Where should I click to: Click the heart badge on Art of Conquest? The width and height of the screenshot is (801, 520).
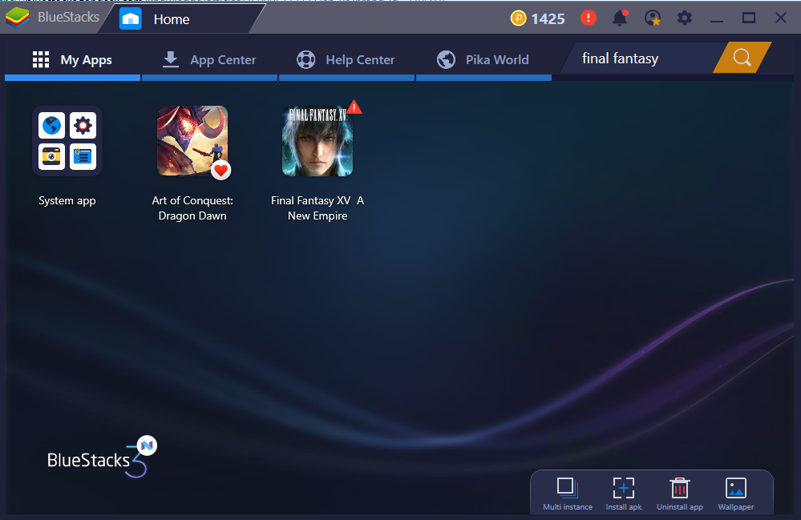click(x=220, y=170)
